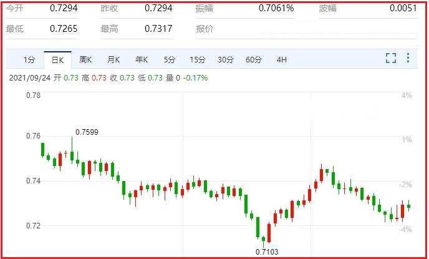Click the 昨收 value 0.7294

pos(158,8)
